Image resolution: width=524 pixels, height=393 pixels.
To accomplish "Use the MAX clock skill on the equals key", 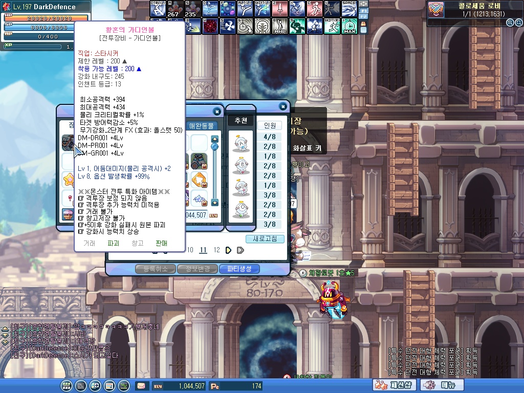I will point(349,26).
